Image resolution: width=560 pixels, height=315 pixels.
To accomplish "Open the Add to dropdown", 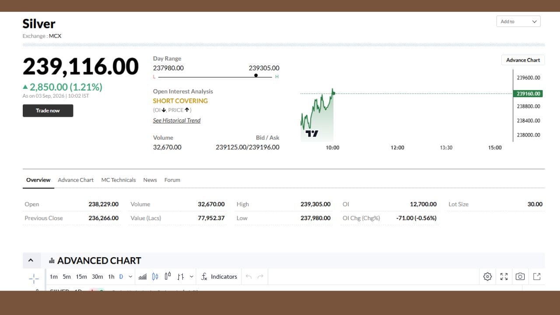I will tap(518, 21).
